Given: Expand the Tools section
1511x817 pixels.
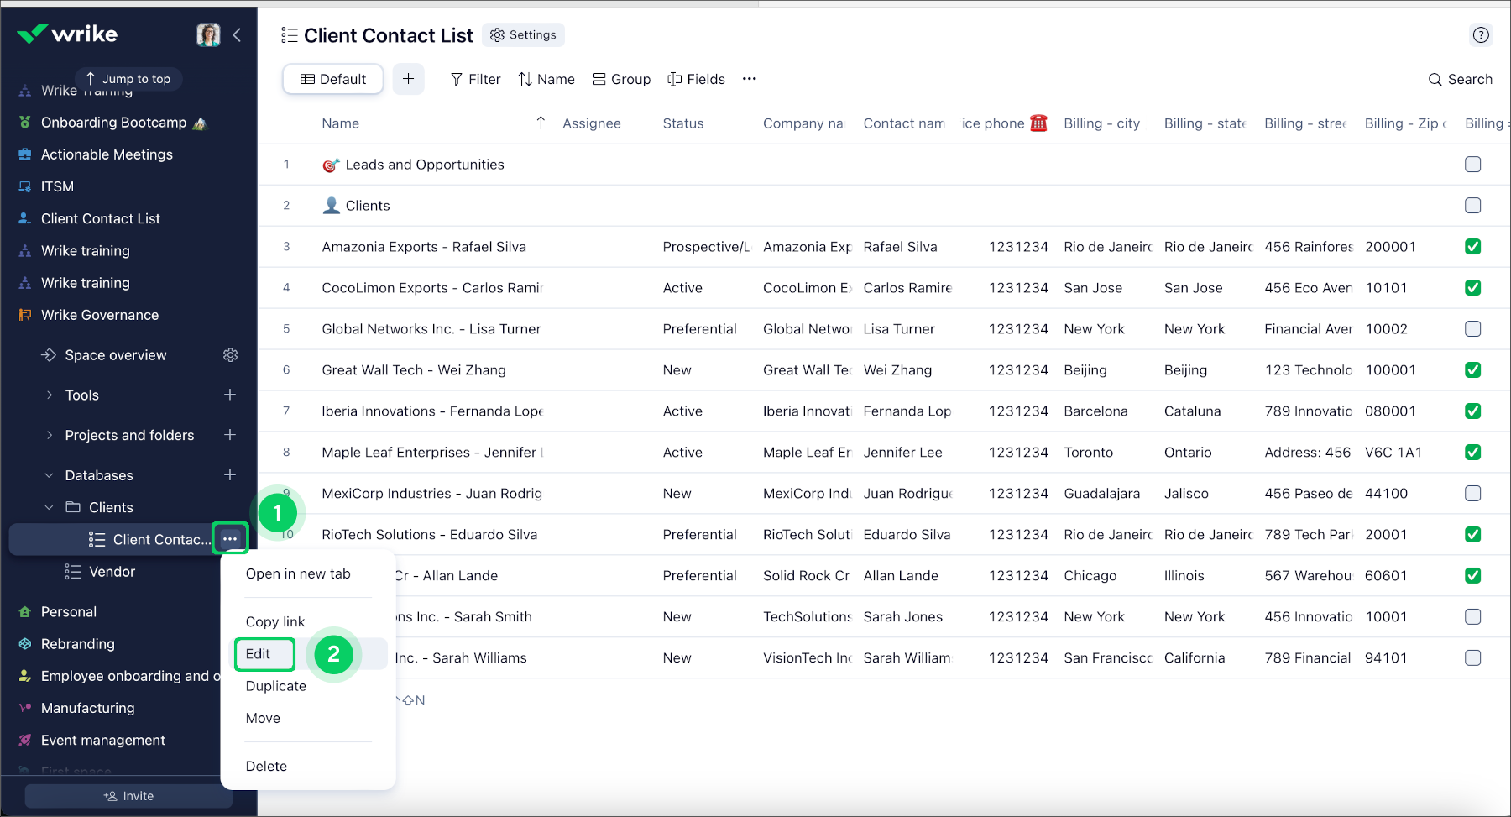Looking at the screenshot, I should (49, 395).
